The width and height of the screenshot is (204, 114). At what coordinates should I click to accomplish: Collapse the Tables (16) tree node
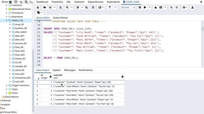tap(6, 20)
